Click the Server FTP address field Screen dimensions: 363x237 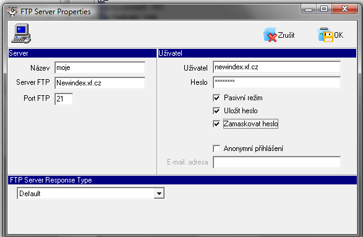point(100,83)
